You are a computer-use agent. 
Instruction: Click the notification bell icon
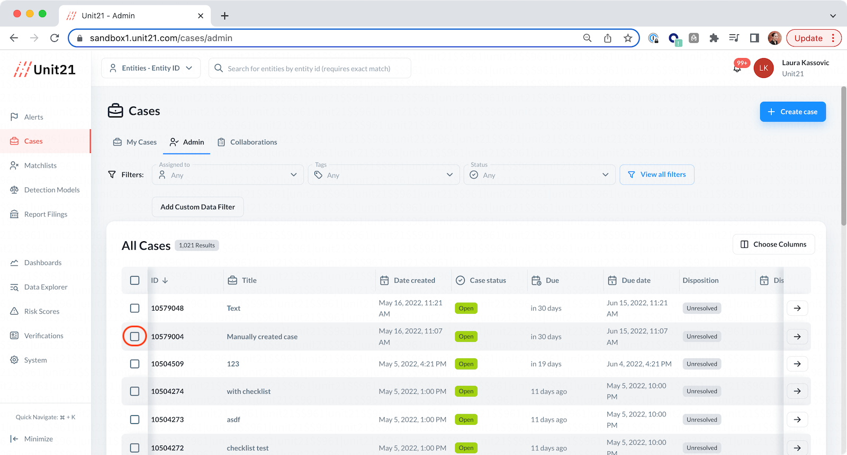(x=737, y=68)
